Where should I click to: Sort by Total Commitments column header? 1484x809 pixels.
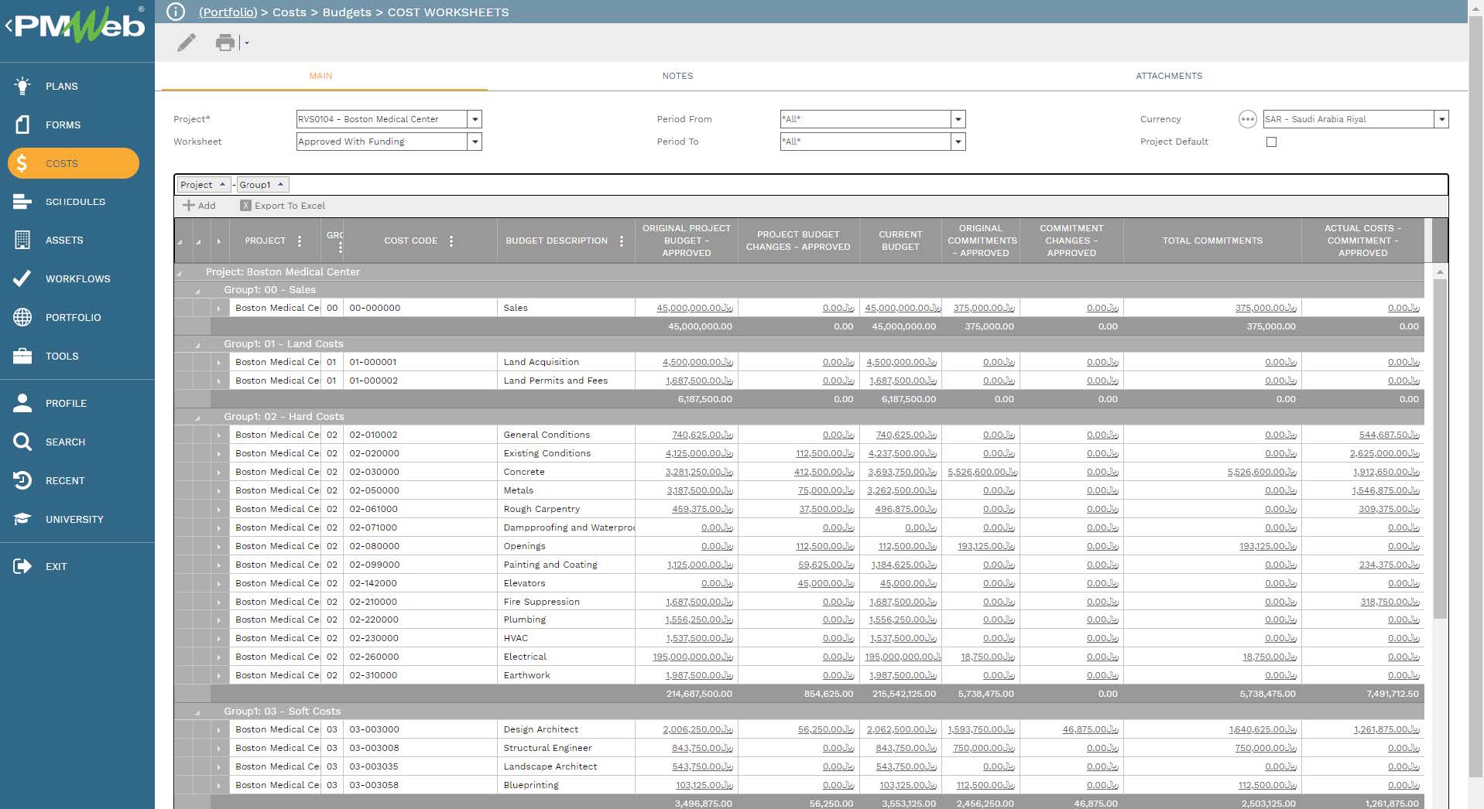pyautogui.click(x=1212, y=241)
